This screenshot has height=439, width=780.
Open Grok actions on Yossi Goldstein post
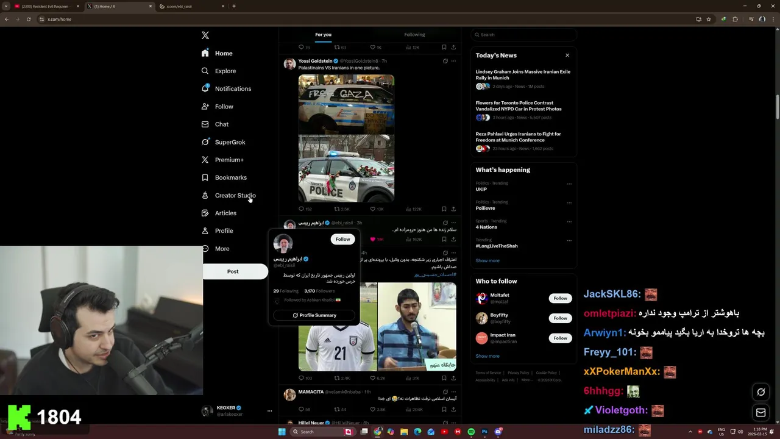[445, 61]
